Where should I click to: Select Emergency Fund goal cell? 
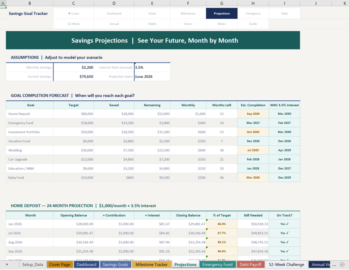click(30, 123)
